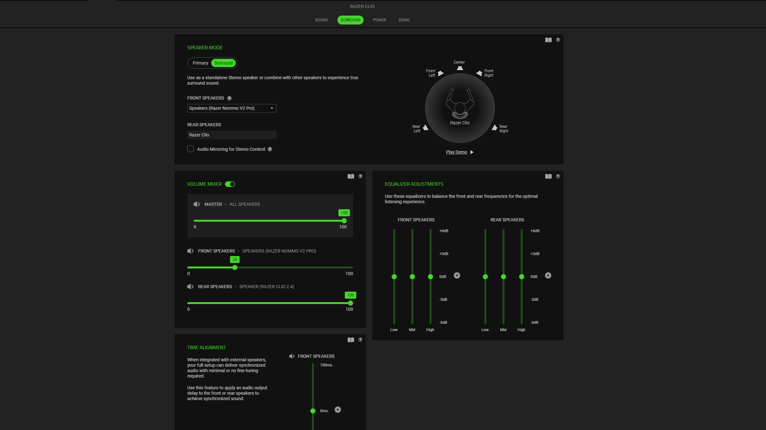
Task: Click the '100ms.' delay label
Action: [x=326, y=365]
